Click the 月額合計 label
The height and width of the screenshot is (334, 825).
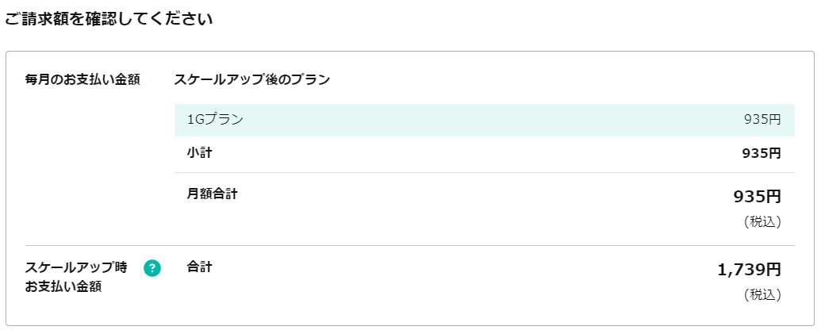212,194
